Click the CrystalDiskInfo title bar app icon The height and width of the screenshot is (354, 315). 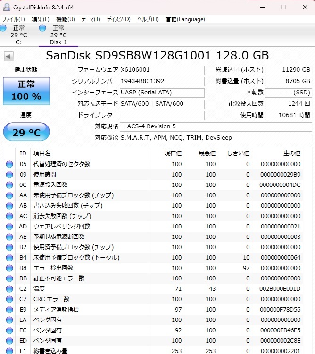pos(7,7)
